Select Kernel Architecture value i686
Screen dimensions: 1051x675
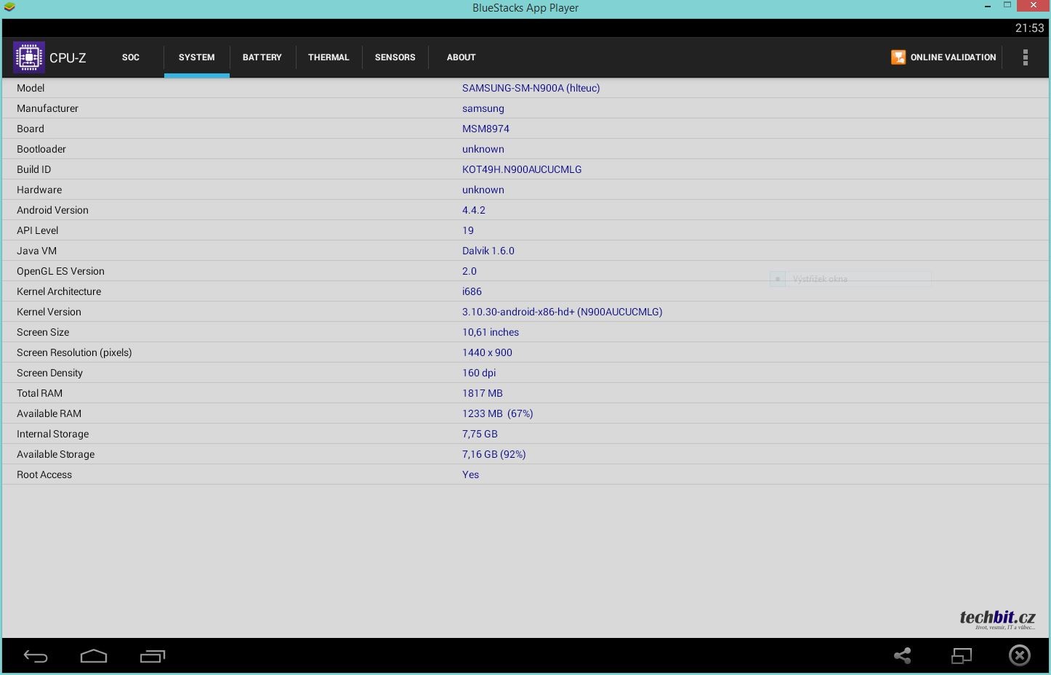tap(472, 291)
